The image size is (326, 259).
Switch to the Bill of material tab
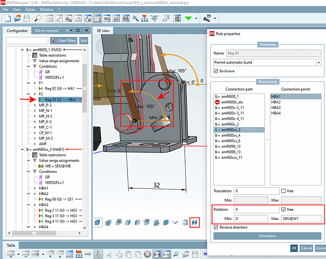click(47, 30)
